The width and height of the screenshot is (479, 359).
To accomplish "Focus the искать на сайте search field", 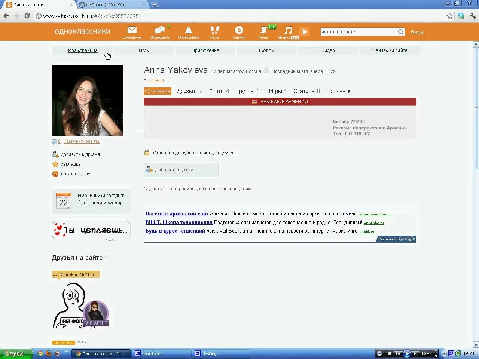I will coord(359,32).
